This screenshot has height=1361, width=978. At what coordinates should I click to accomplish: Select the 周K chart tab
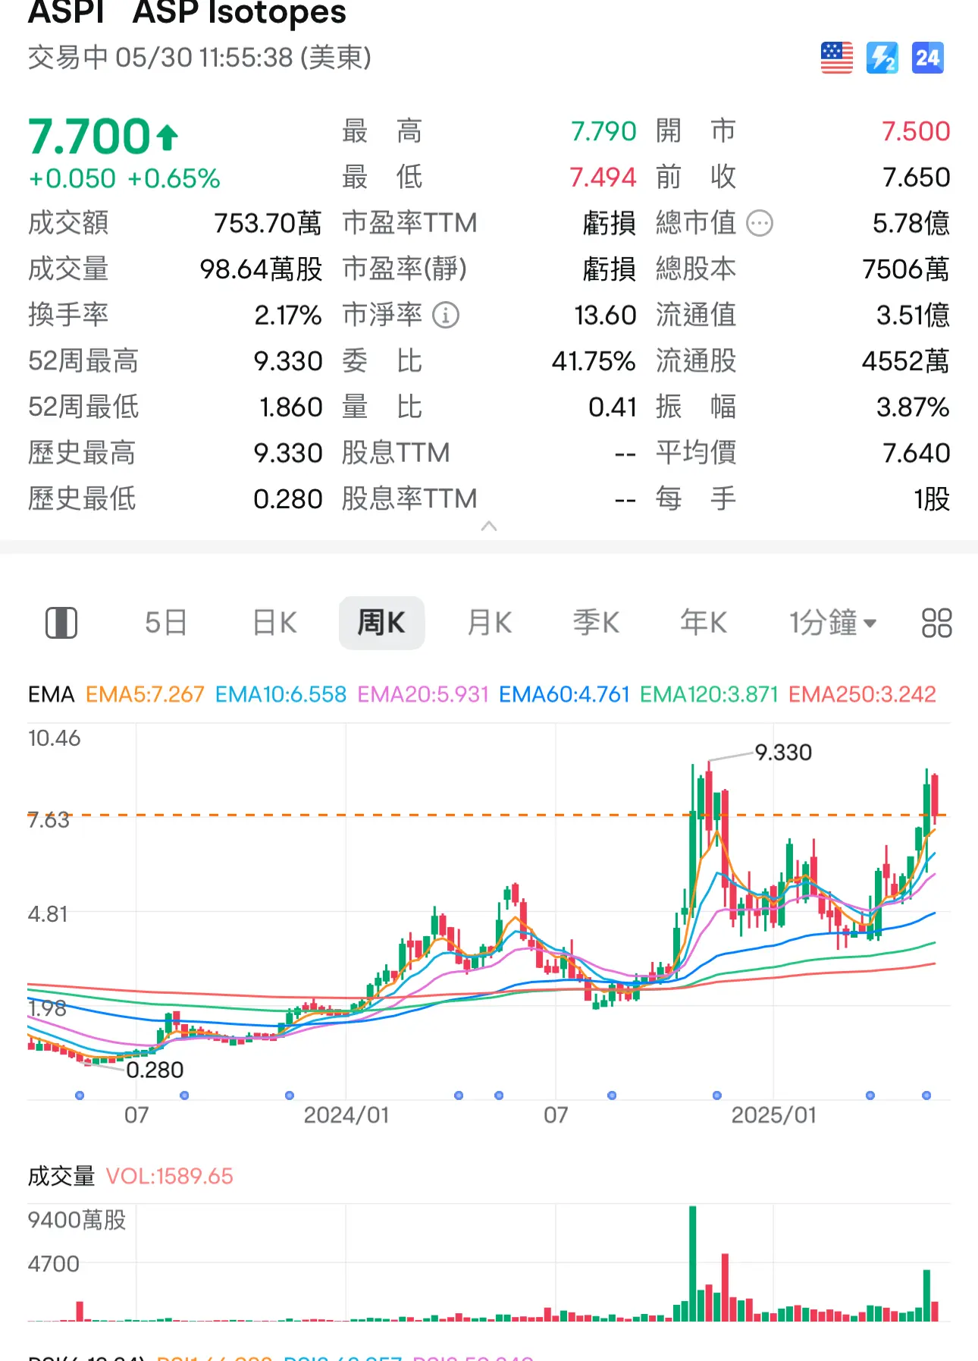tap(381, 623)
